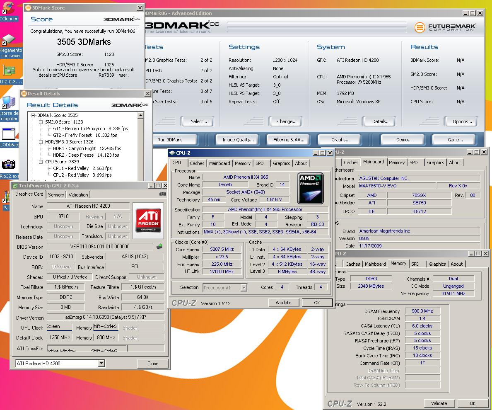Image resolution: width=492 pixels, height=410 pixels.
Task: Open Image Quality... in 3DMark06
Action: [x=238, y=140]
